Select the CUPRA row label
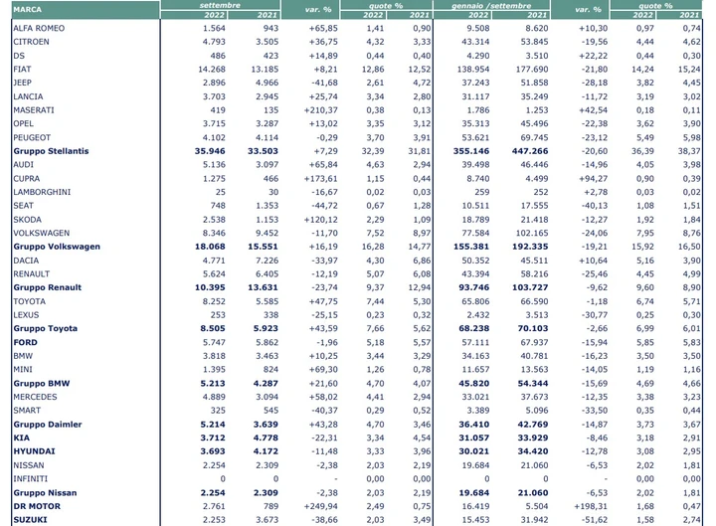Image resolution: width=716 pixels, height=526 pixels. click(27, 179)
